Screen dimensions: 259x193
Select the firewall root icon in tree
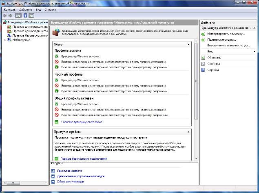[5, 22]
